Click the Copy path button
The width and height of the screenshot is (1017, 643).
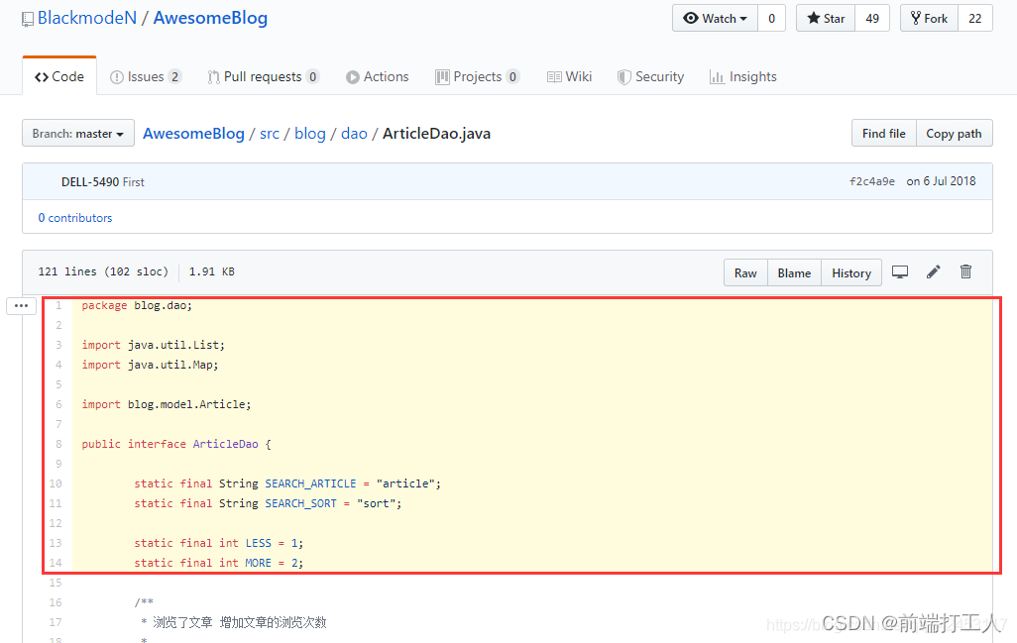(x=955, y=133)
